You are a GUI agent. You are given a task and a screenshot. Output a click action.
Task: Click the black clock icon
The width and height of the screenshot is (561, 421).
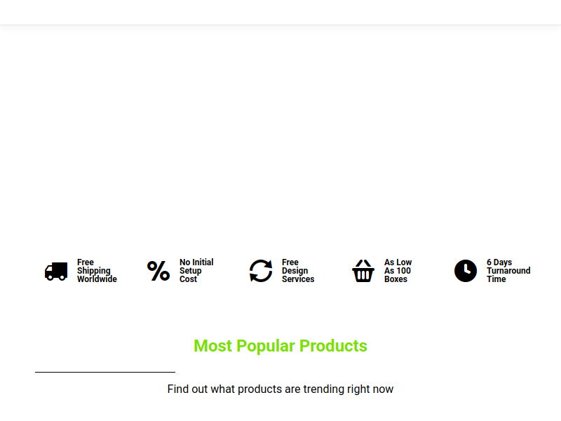[x=466, y=271]
